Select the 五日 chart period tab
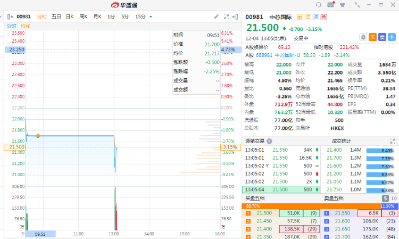Image resolution: width=399 pixels, height=239 pixels. [x=56, y=17]
